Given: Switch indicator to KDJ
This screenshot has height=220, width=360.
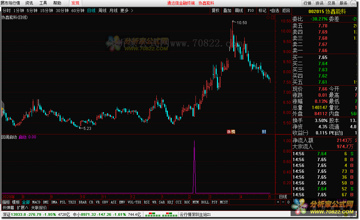Looking at the screenshot, I should coord(170,202).
